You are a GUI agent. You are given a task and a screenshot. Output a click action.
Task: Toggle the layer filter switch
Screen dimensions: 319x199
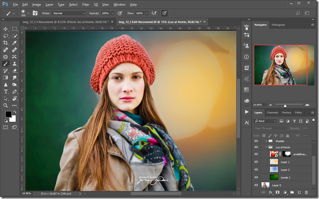(313, 121)
